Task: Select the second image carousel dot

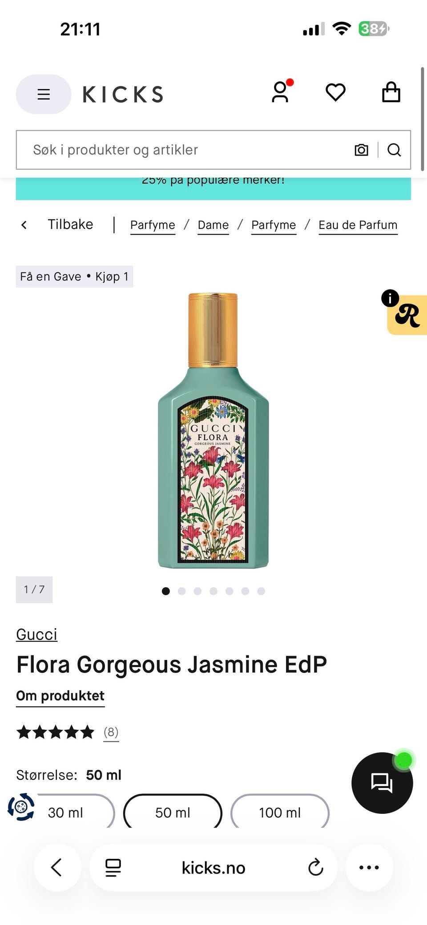Action: tap(181, 591)
